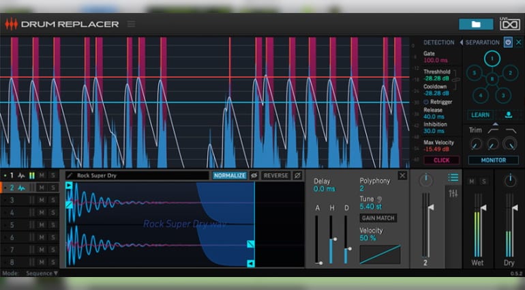This screenshot has width=525, height=290.
Task: Click the download icon next to LEARN
Action: click(508, 115)
